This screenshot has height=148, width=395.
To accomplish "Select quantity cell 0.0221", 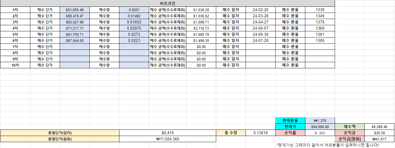I will coord(134,40).
